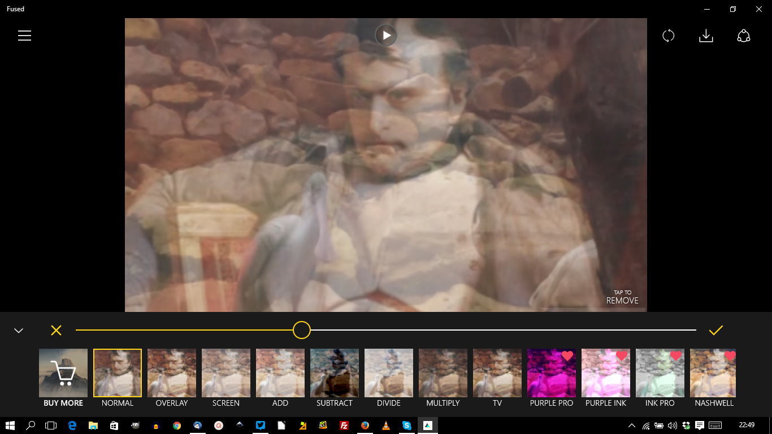
Task: Launch Google Chrome from taskbar
Action: point(177,425)
